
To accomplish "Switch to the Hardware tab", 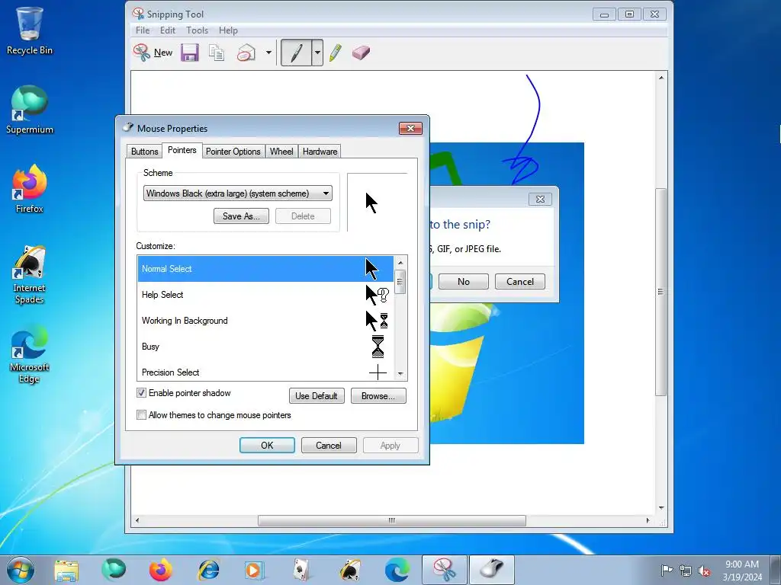I will (320, 152).
